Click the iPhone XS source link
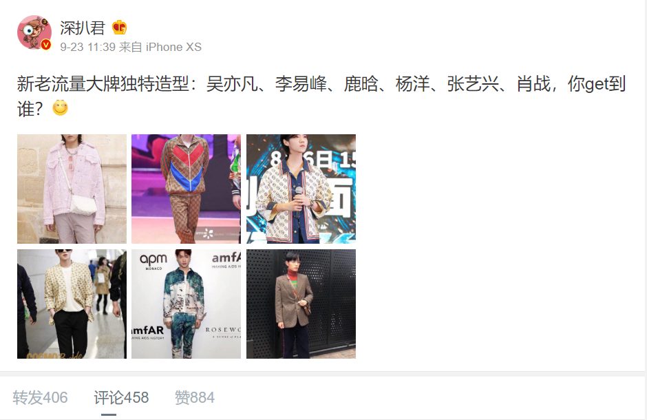Screen dimensions: 647x420 (173, 47)
